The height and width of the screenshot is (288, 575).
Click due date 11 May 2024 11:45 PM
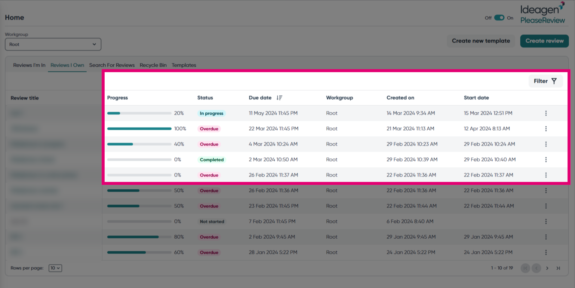coord(273,113)
